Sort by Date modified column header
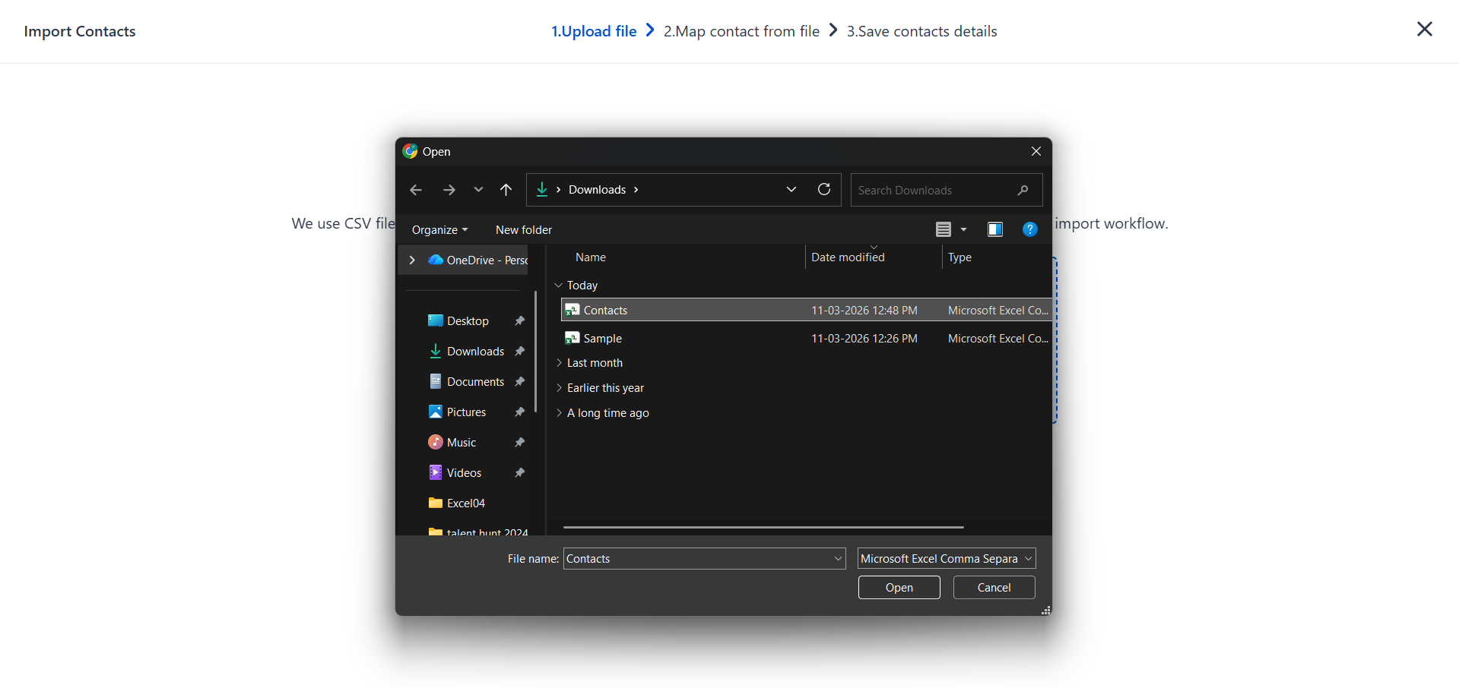 tap(848, 257)
